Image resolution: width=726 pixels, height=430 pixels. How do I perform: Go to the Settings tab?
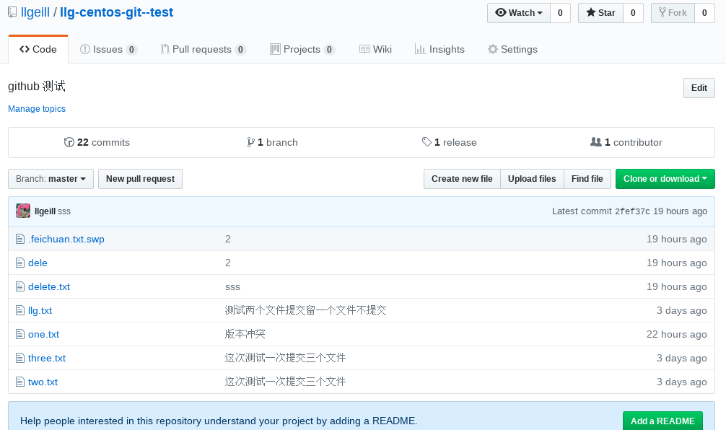point(512,49)
